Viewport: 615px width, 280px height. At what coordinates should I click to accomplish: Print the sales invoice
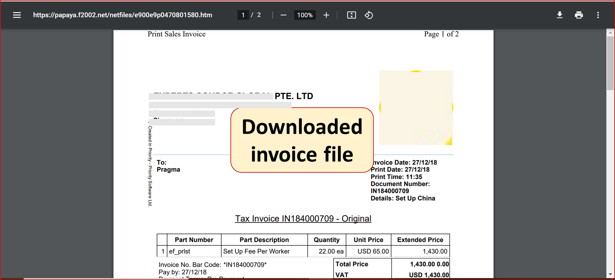click(579, 15)
